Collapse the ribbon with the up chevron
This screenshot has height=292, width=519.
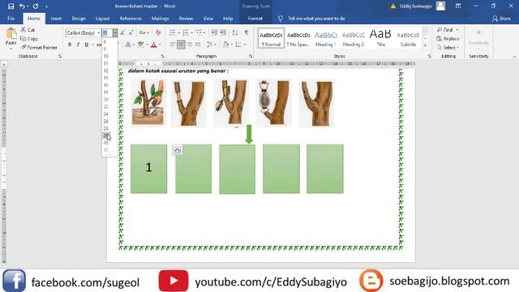coord(514,57)
